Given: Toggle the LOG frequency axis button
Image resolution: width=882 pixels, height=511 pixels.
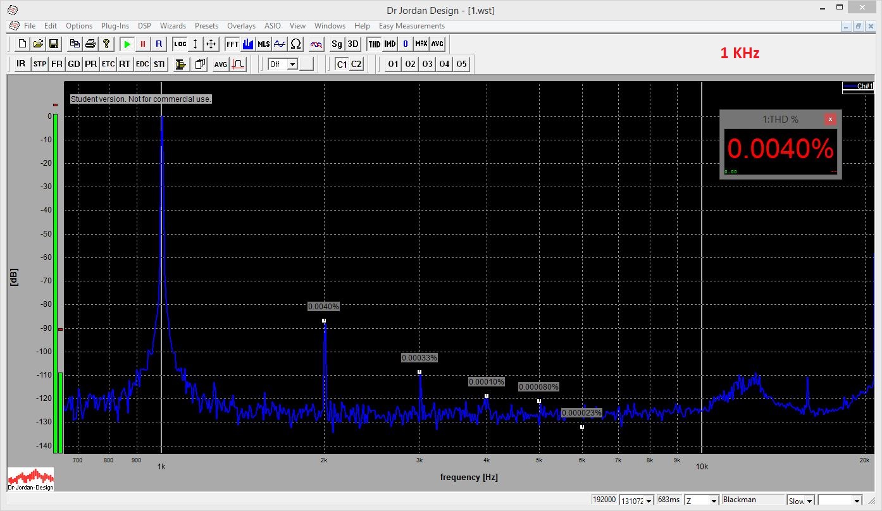Looking at the screenshot, I should pos(180,44).
